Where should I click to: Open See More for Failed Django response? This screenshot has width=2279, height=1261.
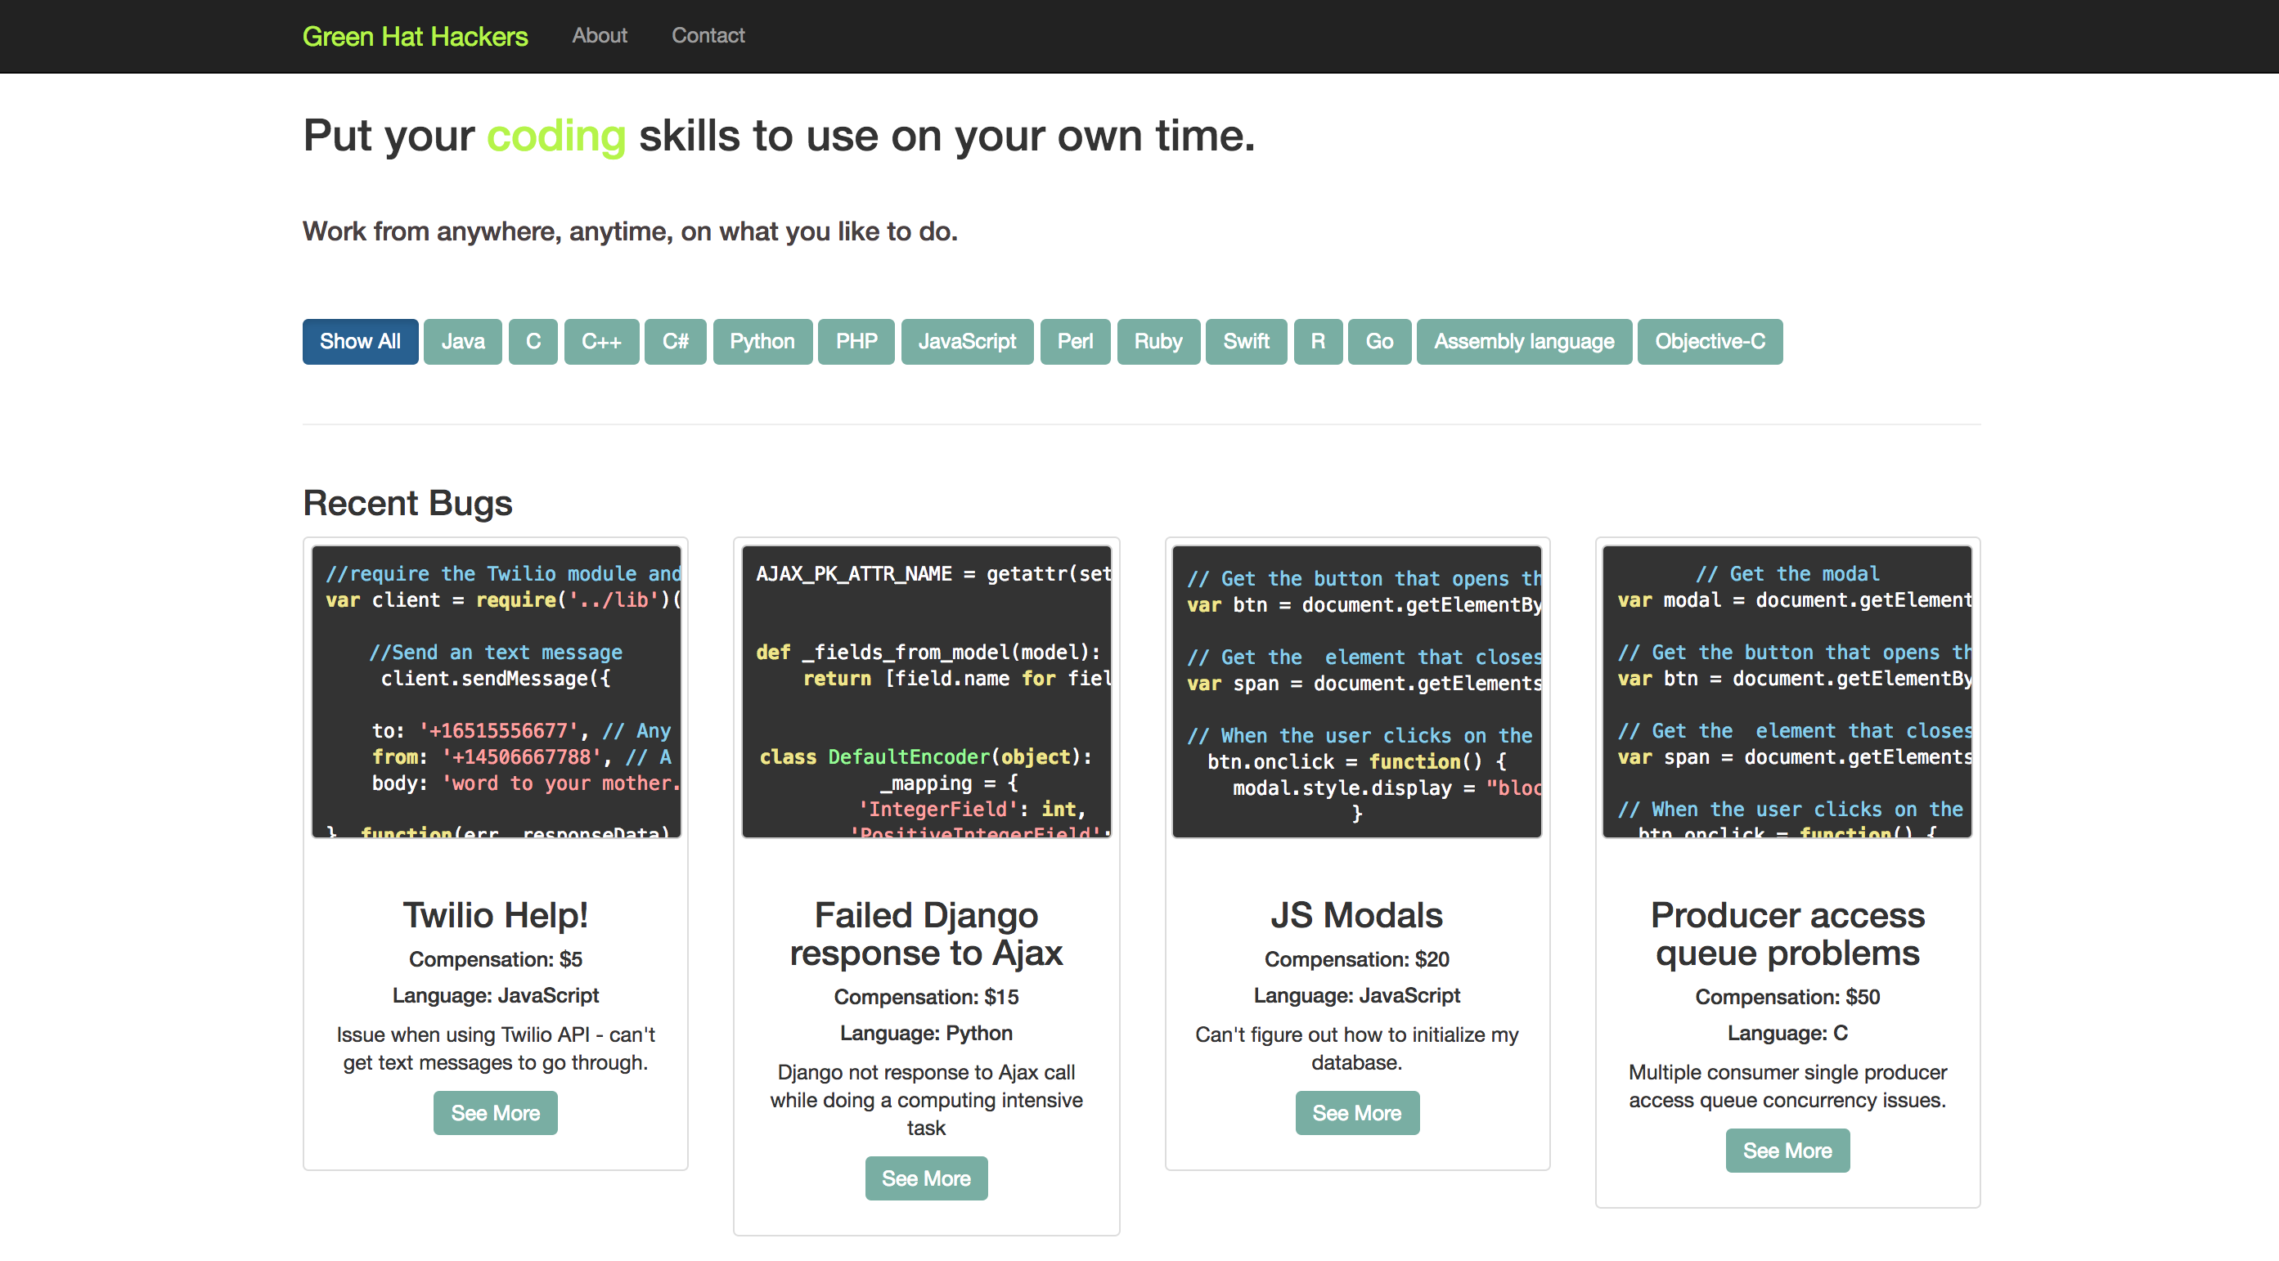[925, 1178]
